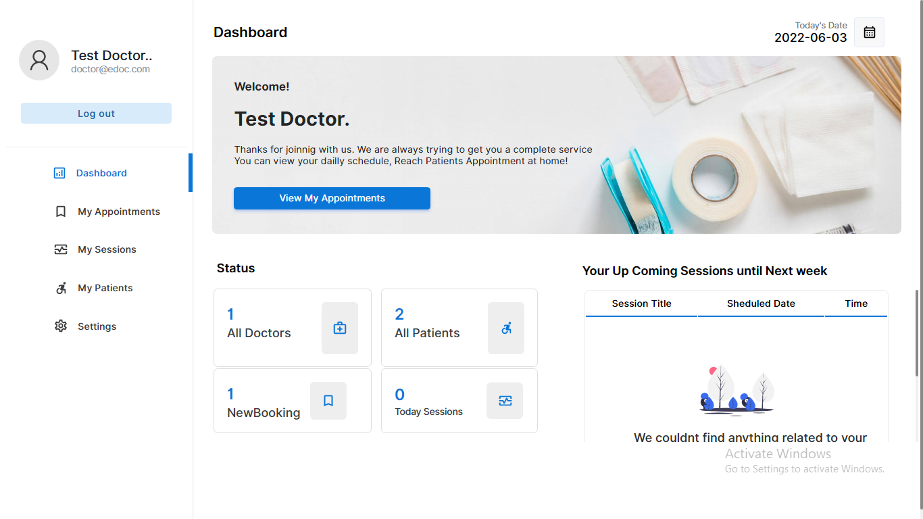Open Settings using the gear icon
The height and width of the screenshot is (519, 923).
click(x=60, y=326)
